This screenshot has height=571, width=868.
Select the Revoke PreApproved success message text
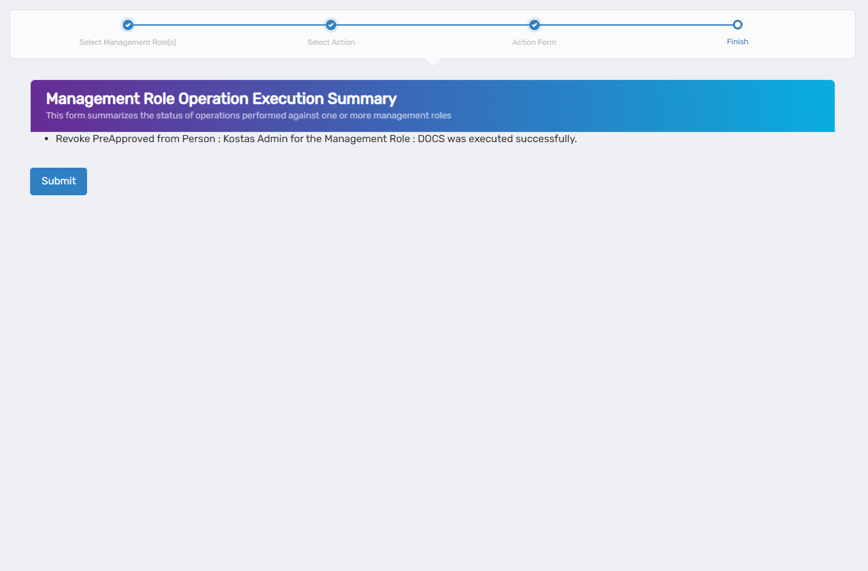(316, 138)
